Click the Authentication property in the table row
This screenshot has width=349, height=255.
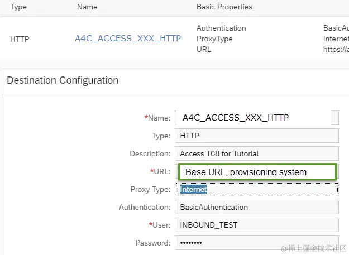[221, 28]
